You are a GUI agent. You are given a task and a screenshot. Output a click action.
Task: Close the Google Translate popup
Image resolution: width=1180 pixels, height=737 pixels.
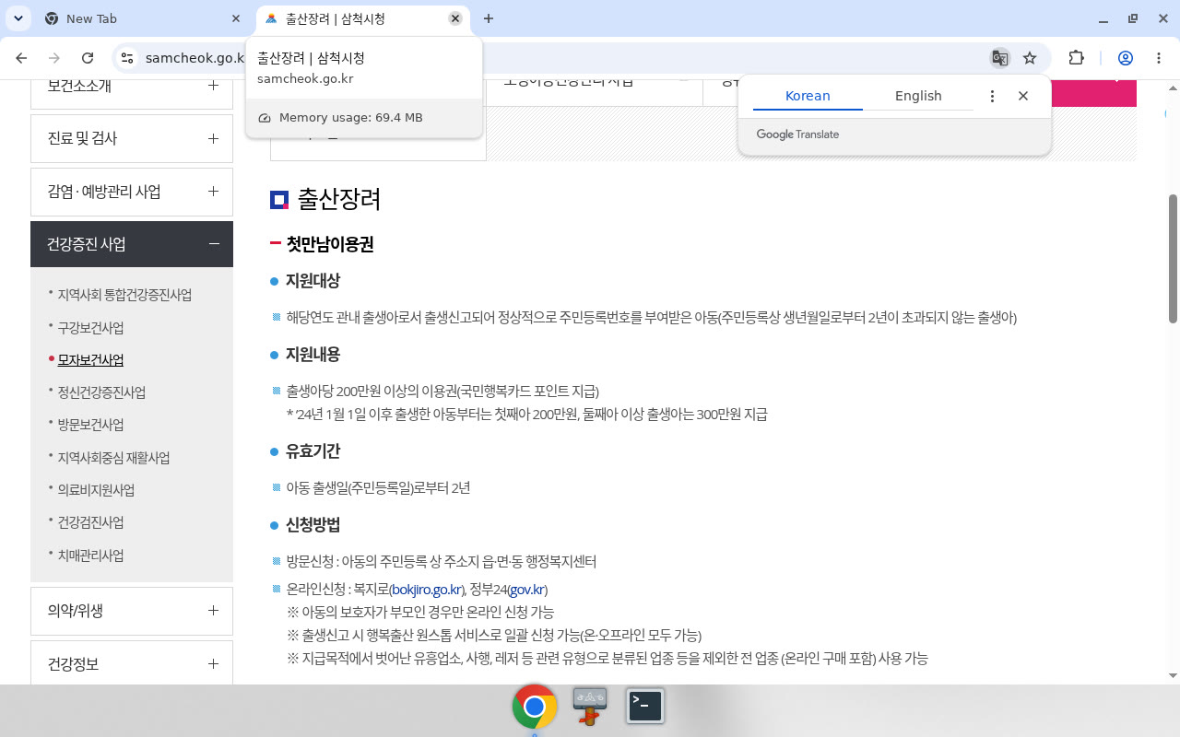[x=1023, y=96]
